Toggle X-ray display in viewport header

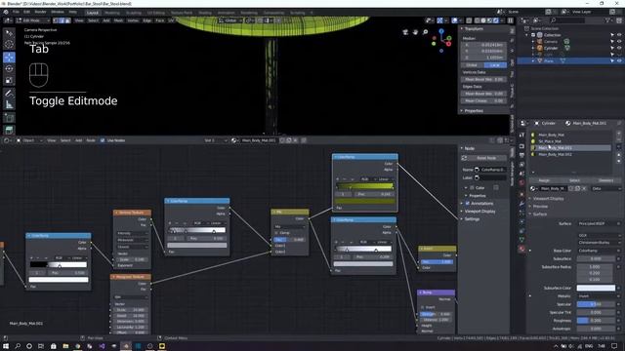pyautogui.click(x=469, y=20)
